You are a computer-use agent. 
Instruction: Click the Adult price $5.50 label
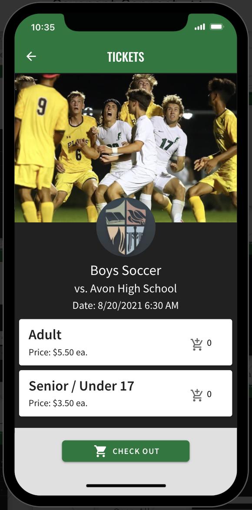coord(58,353)
